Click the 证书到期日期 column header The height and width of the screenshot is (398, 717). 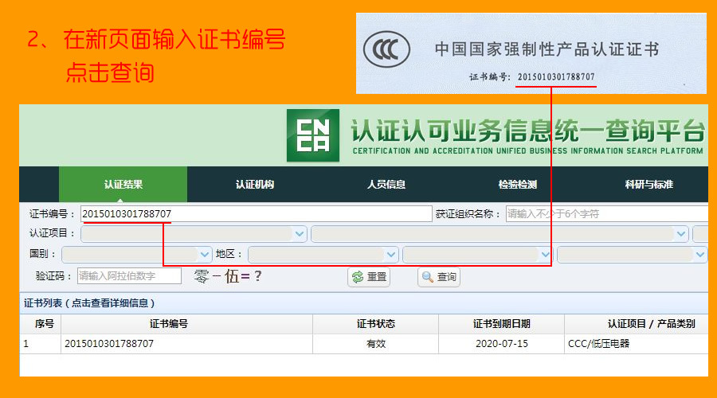(502, 324)
